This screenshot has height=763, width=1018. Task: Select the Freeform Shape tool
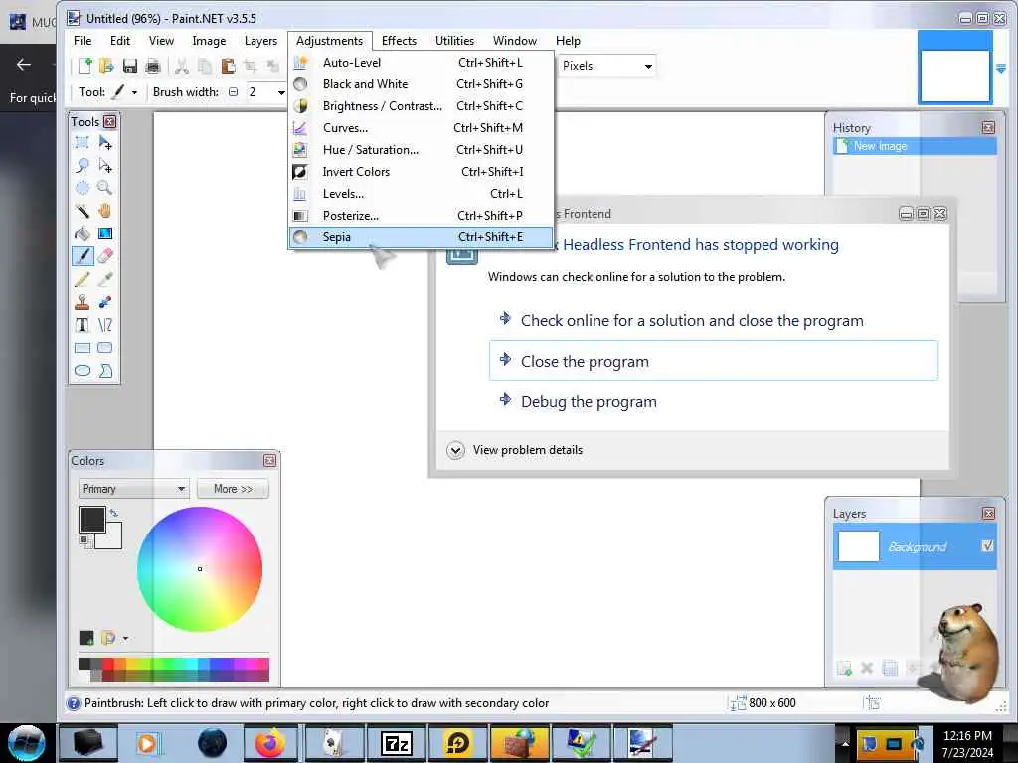[105, 370]
